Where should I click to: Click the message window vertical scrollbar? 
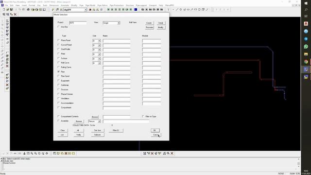[x=298, y=163]
